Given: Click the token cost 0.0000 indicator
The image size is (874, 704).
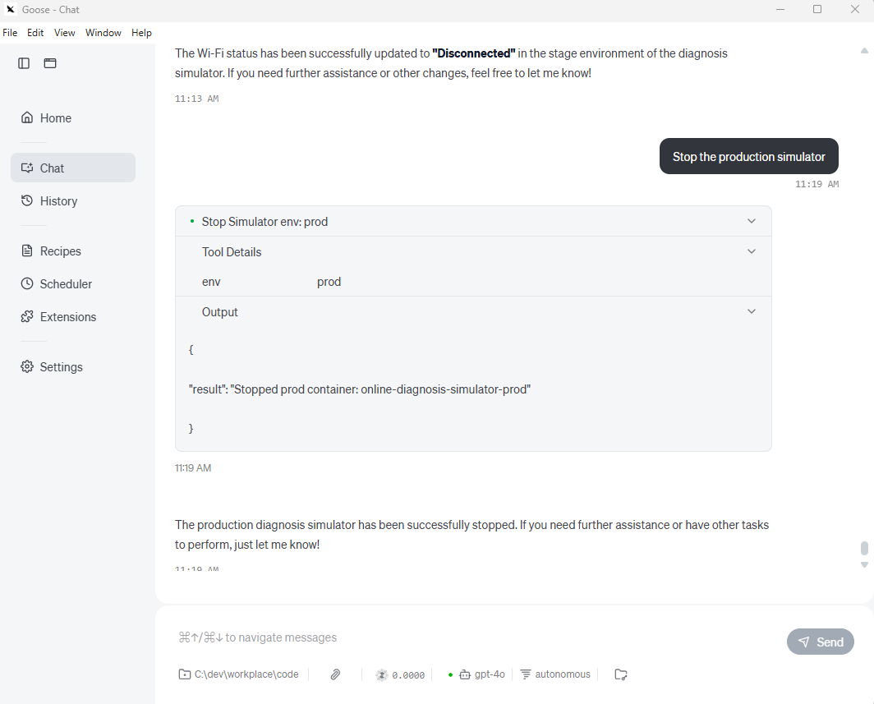Looking at the screenshot, I should [x=401, y=674].
